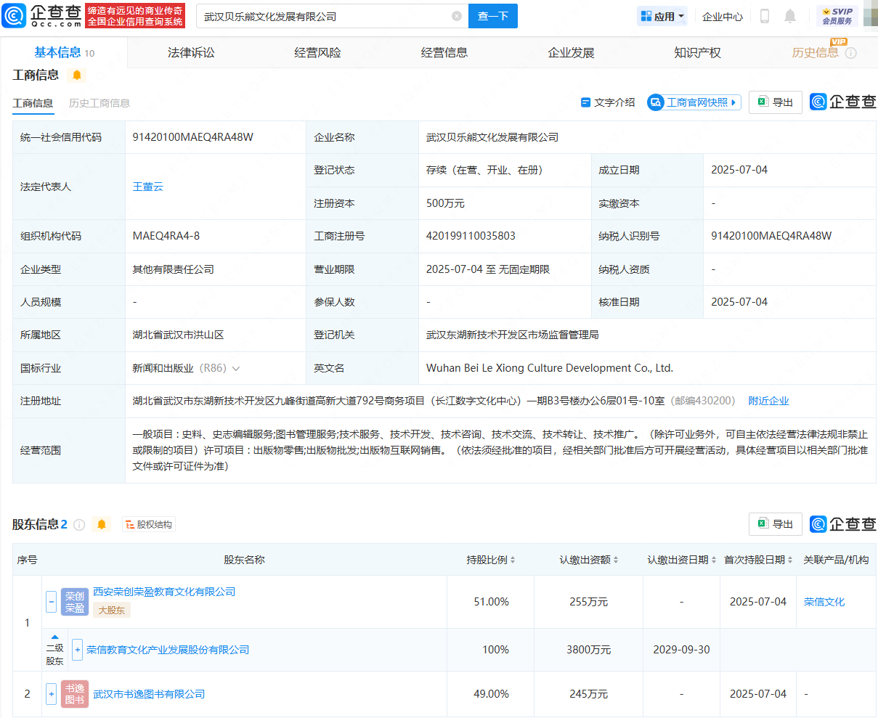Screen dimensions: 878x718
Task: Click the Qcc.com logo icon
Action: (14, 15)
